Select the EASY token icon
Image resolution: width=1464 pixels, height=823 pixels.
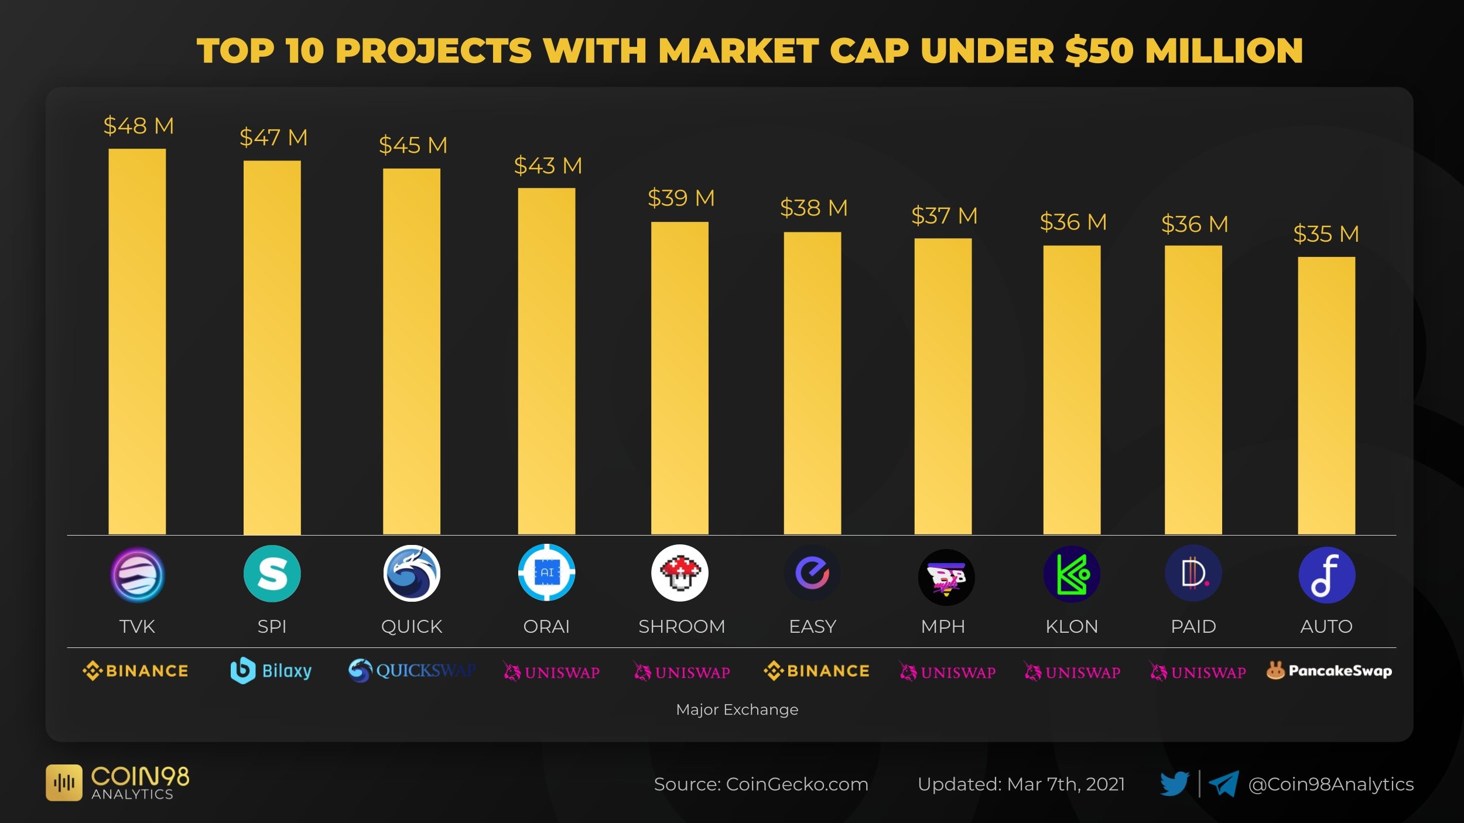812,573
